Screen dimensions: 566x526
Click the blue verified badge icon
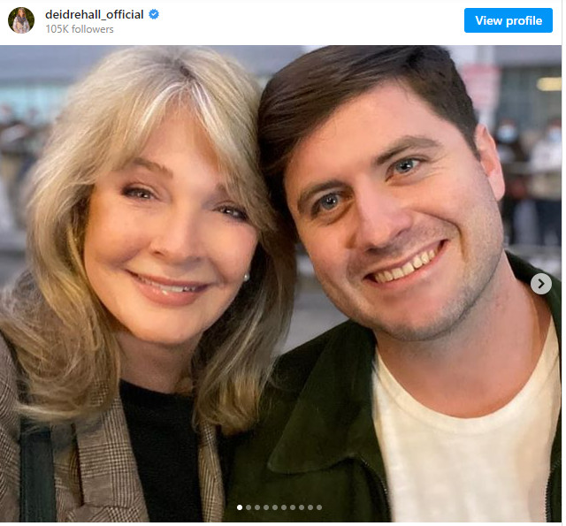point(154,15)
